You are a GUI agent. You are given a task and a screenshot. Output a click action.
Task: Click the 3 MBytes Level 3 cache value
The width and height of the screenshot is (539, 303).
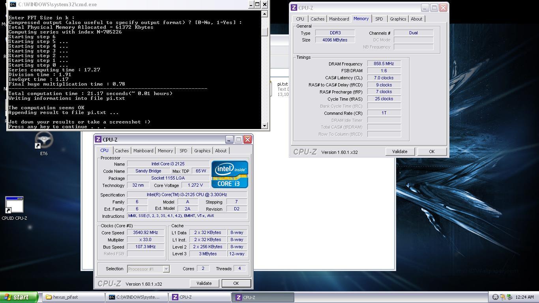tap(208, 254)
